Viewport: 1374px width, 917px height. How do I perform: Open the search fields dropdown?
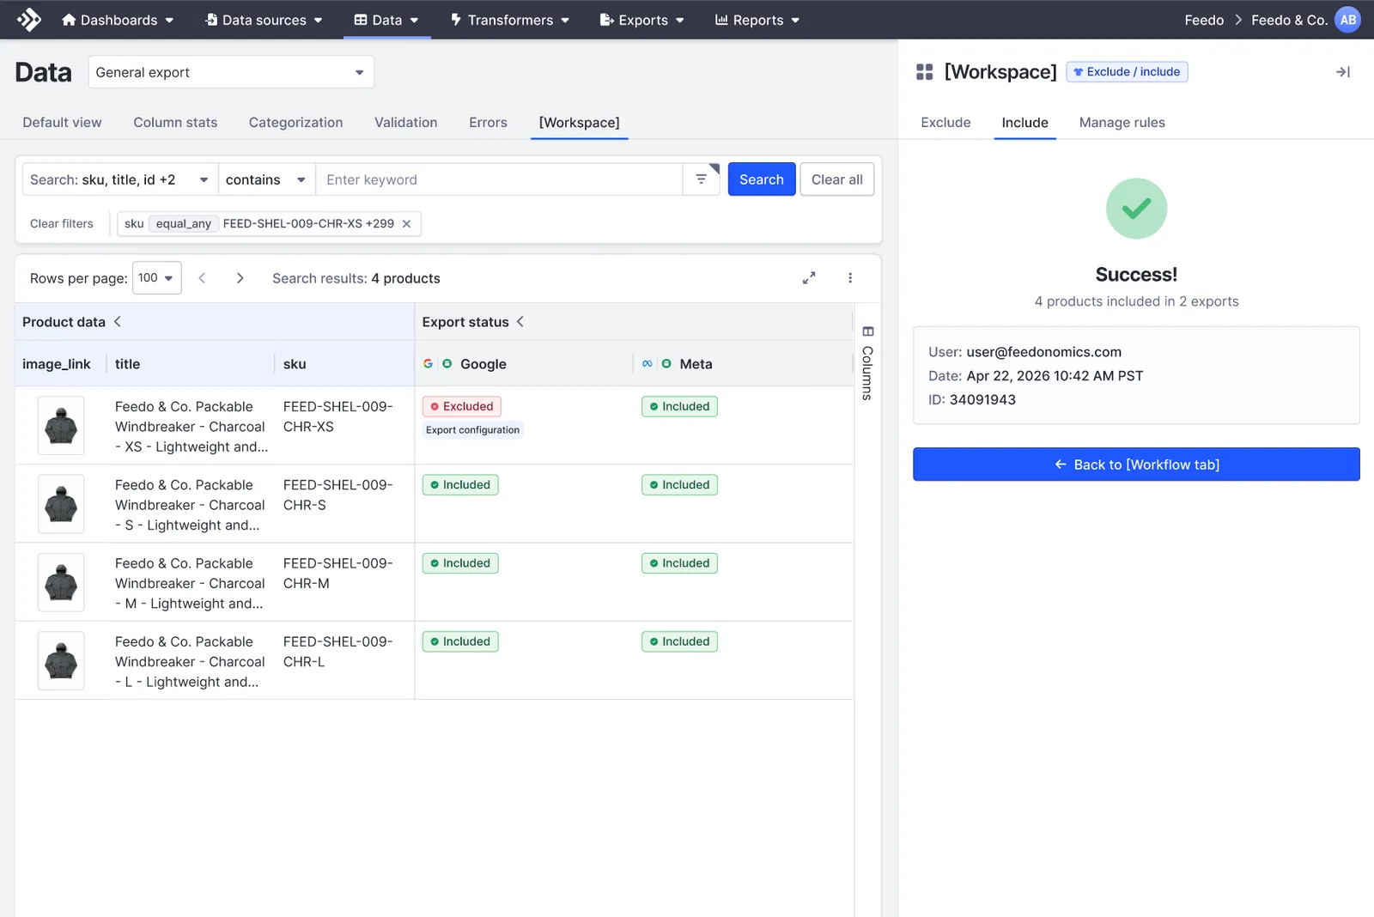pos(120,179)
